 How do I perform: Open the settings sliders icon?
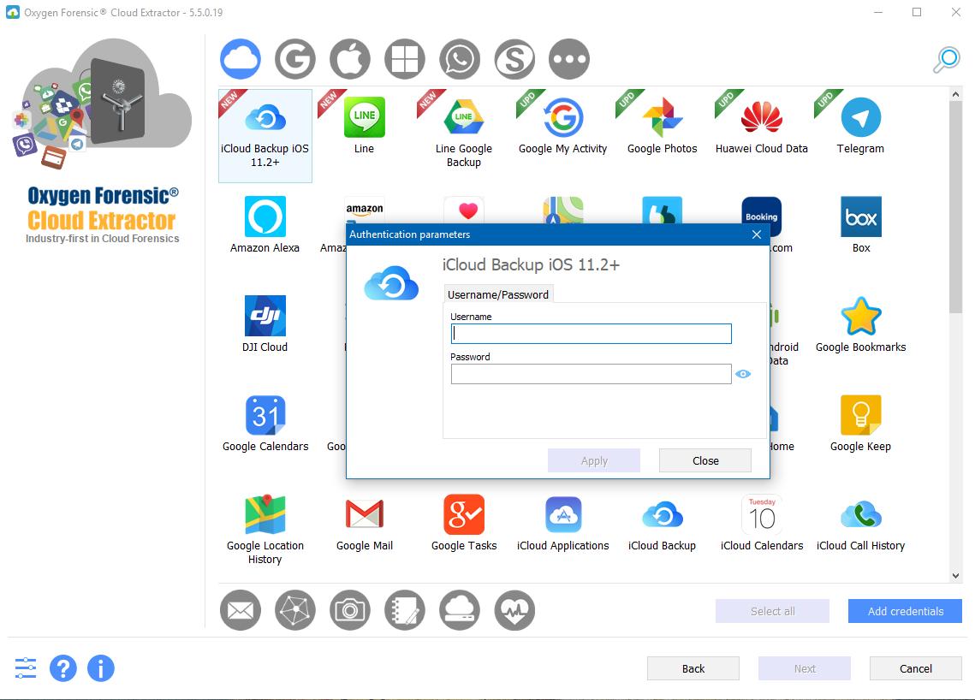(26, 668)
